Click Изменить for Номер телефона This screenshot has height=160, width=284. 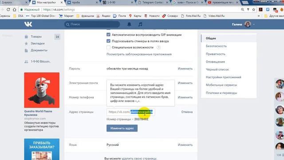185,97
